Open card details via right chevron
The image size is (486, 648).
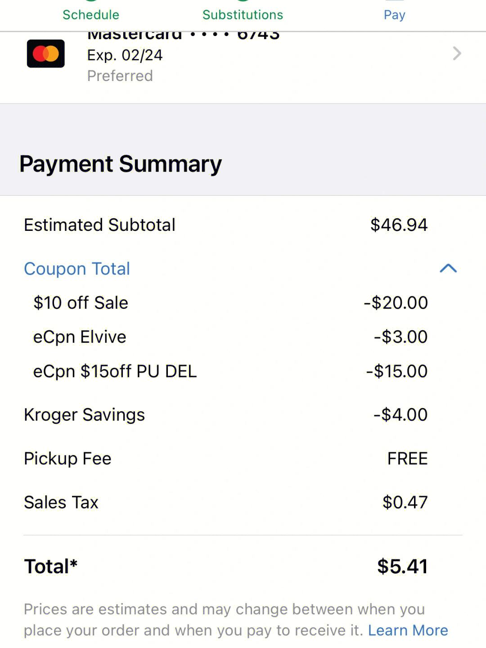pyautogui.click(x=457, y=54)
